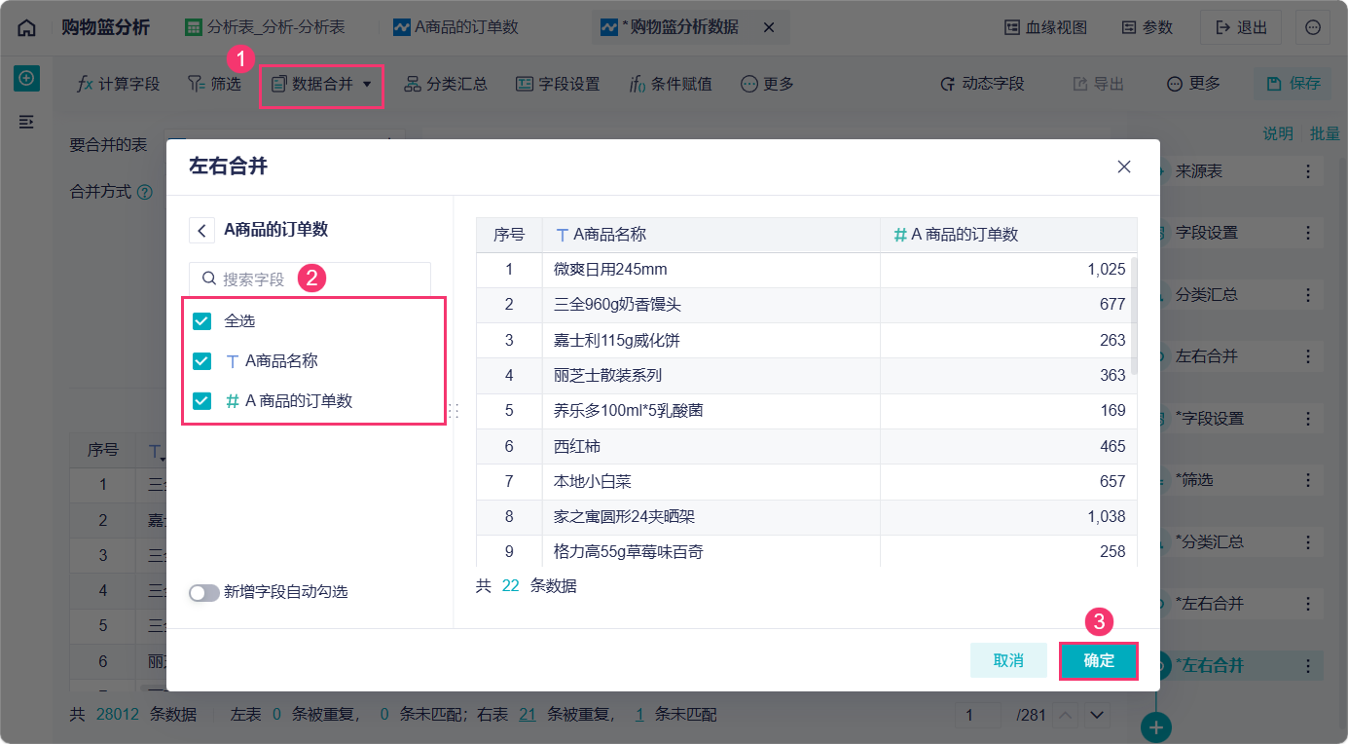
Task: Select the 嘉士利115g咸化饼 cell
Action: click(710, 340)
